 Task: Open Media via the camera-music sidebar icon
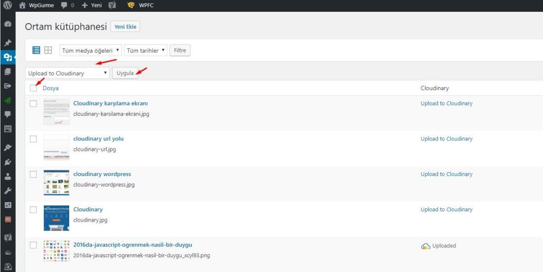pos(7,57)
